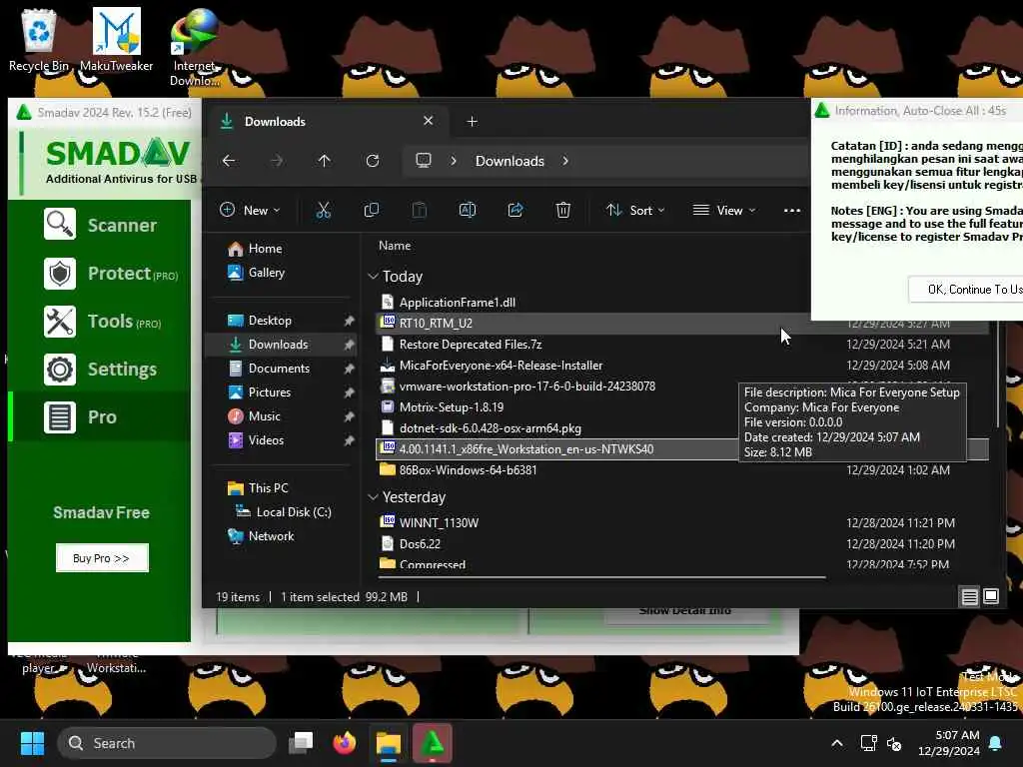Click the Name column header
The image size is (1023, 767).
[x=395, y=246]
